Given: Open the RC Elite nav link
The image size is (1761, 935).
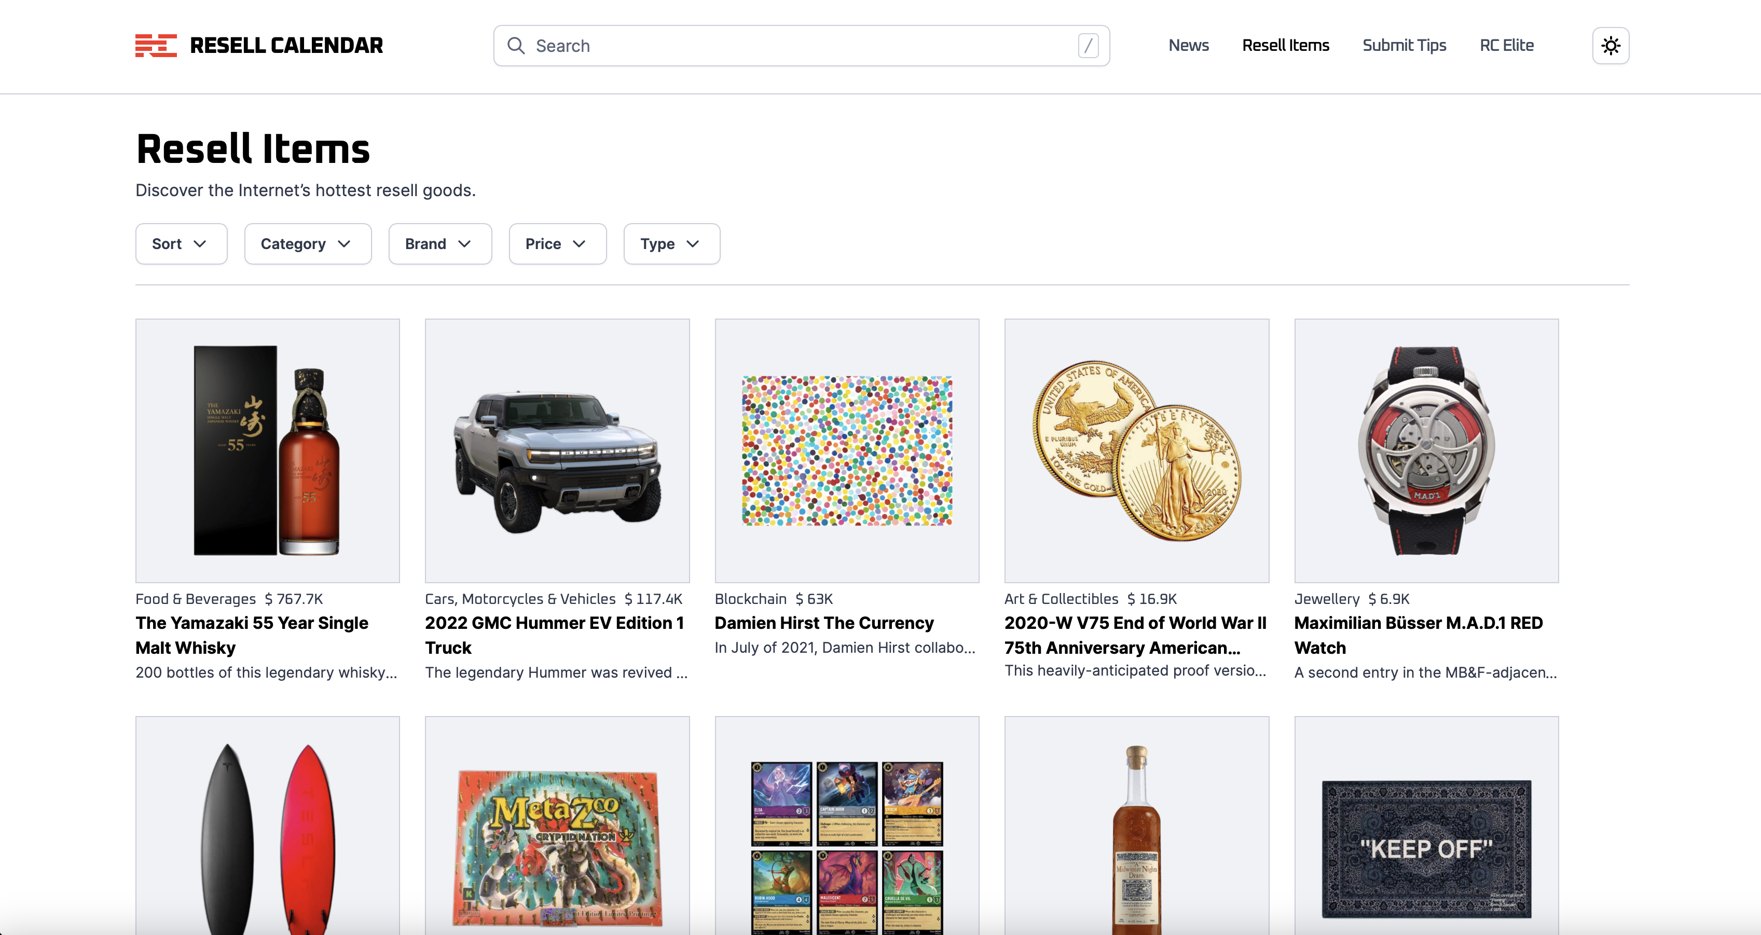Looking at the screenshot, I should click(1507, 45).
